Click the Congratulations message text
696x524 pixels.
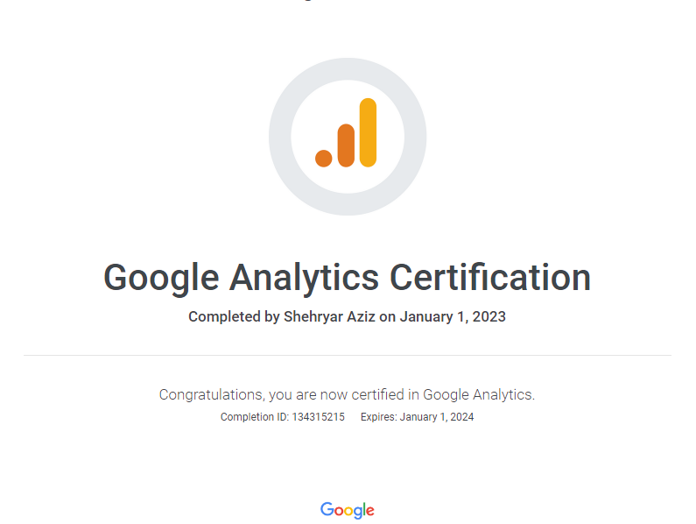pyautogui.click(x=347, y=394)
